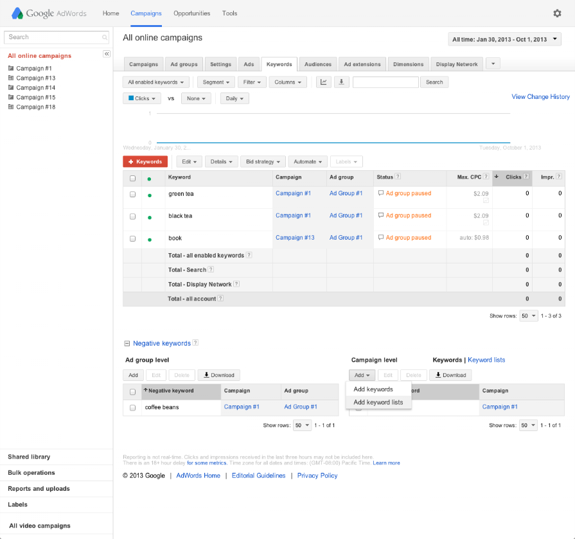
Task: Open the settings gear icon
Action: (x=557, y=13)
